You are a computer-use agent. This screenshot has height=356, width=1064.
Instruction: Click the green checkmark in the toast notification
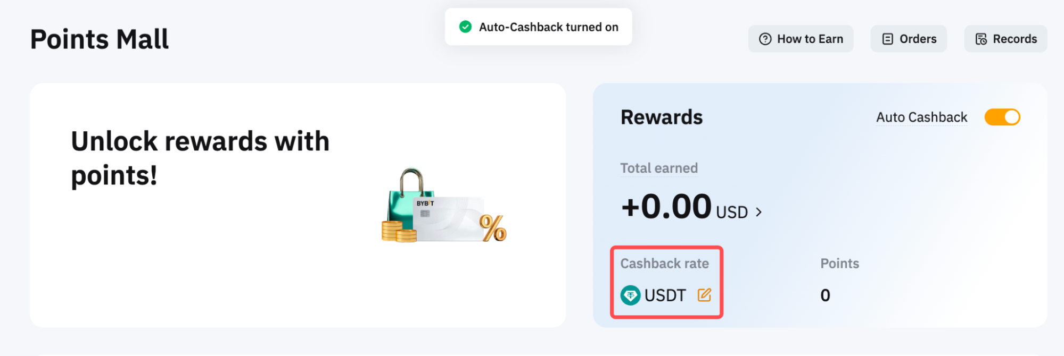click(465, 27)
